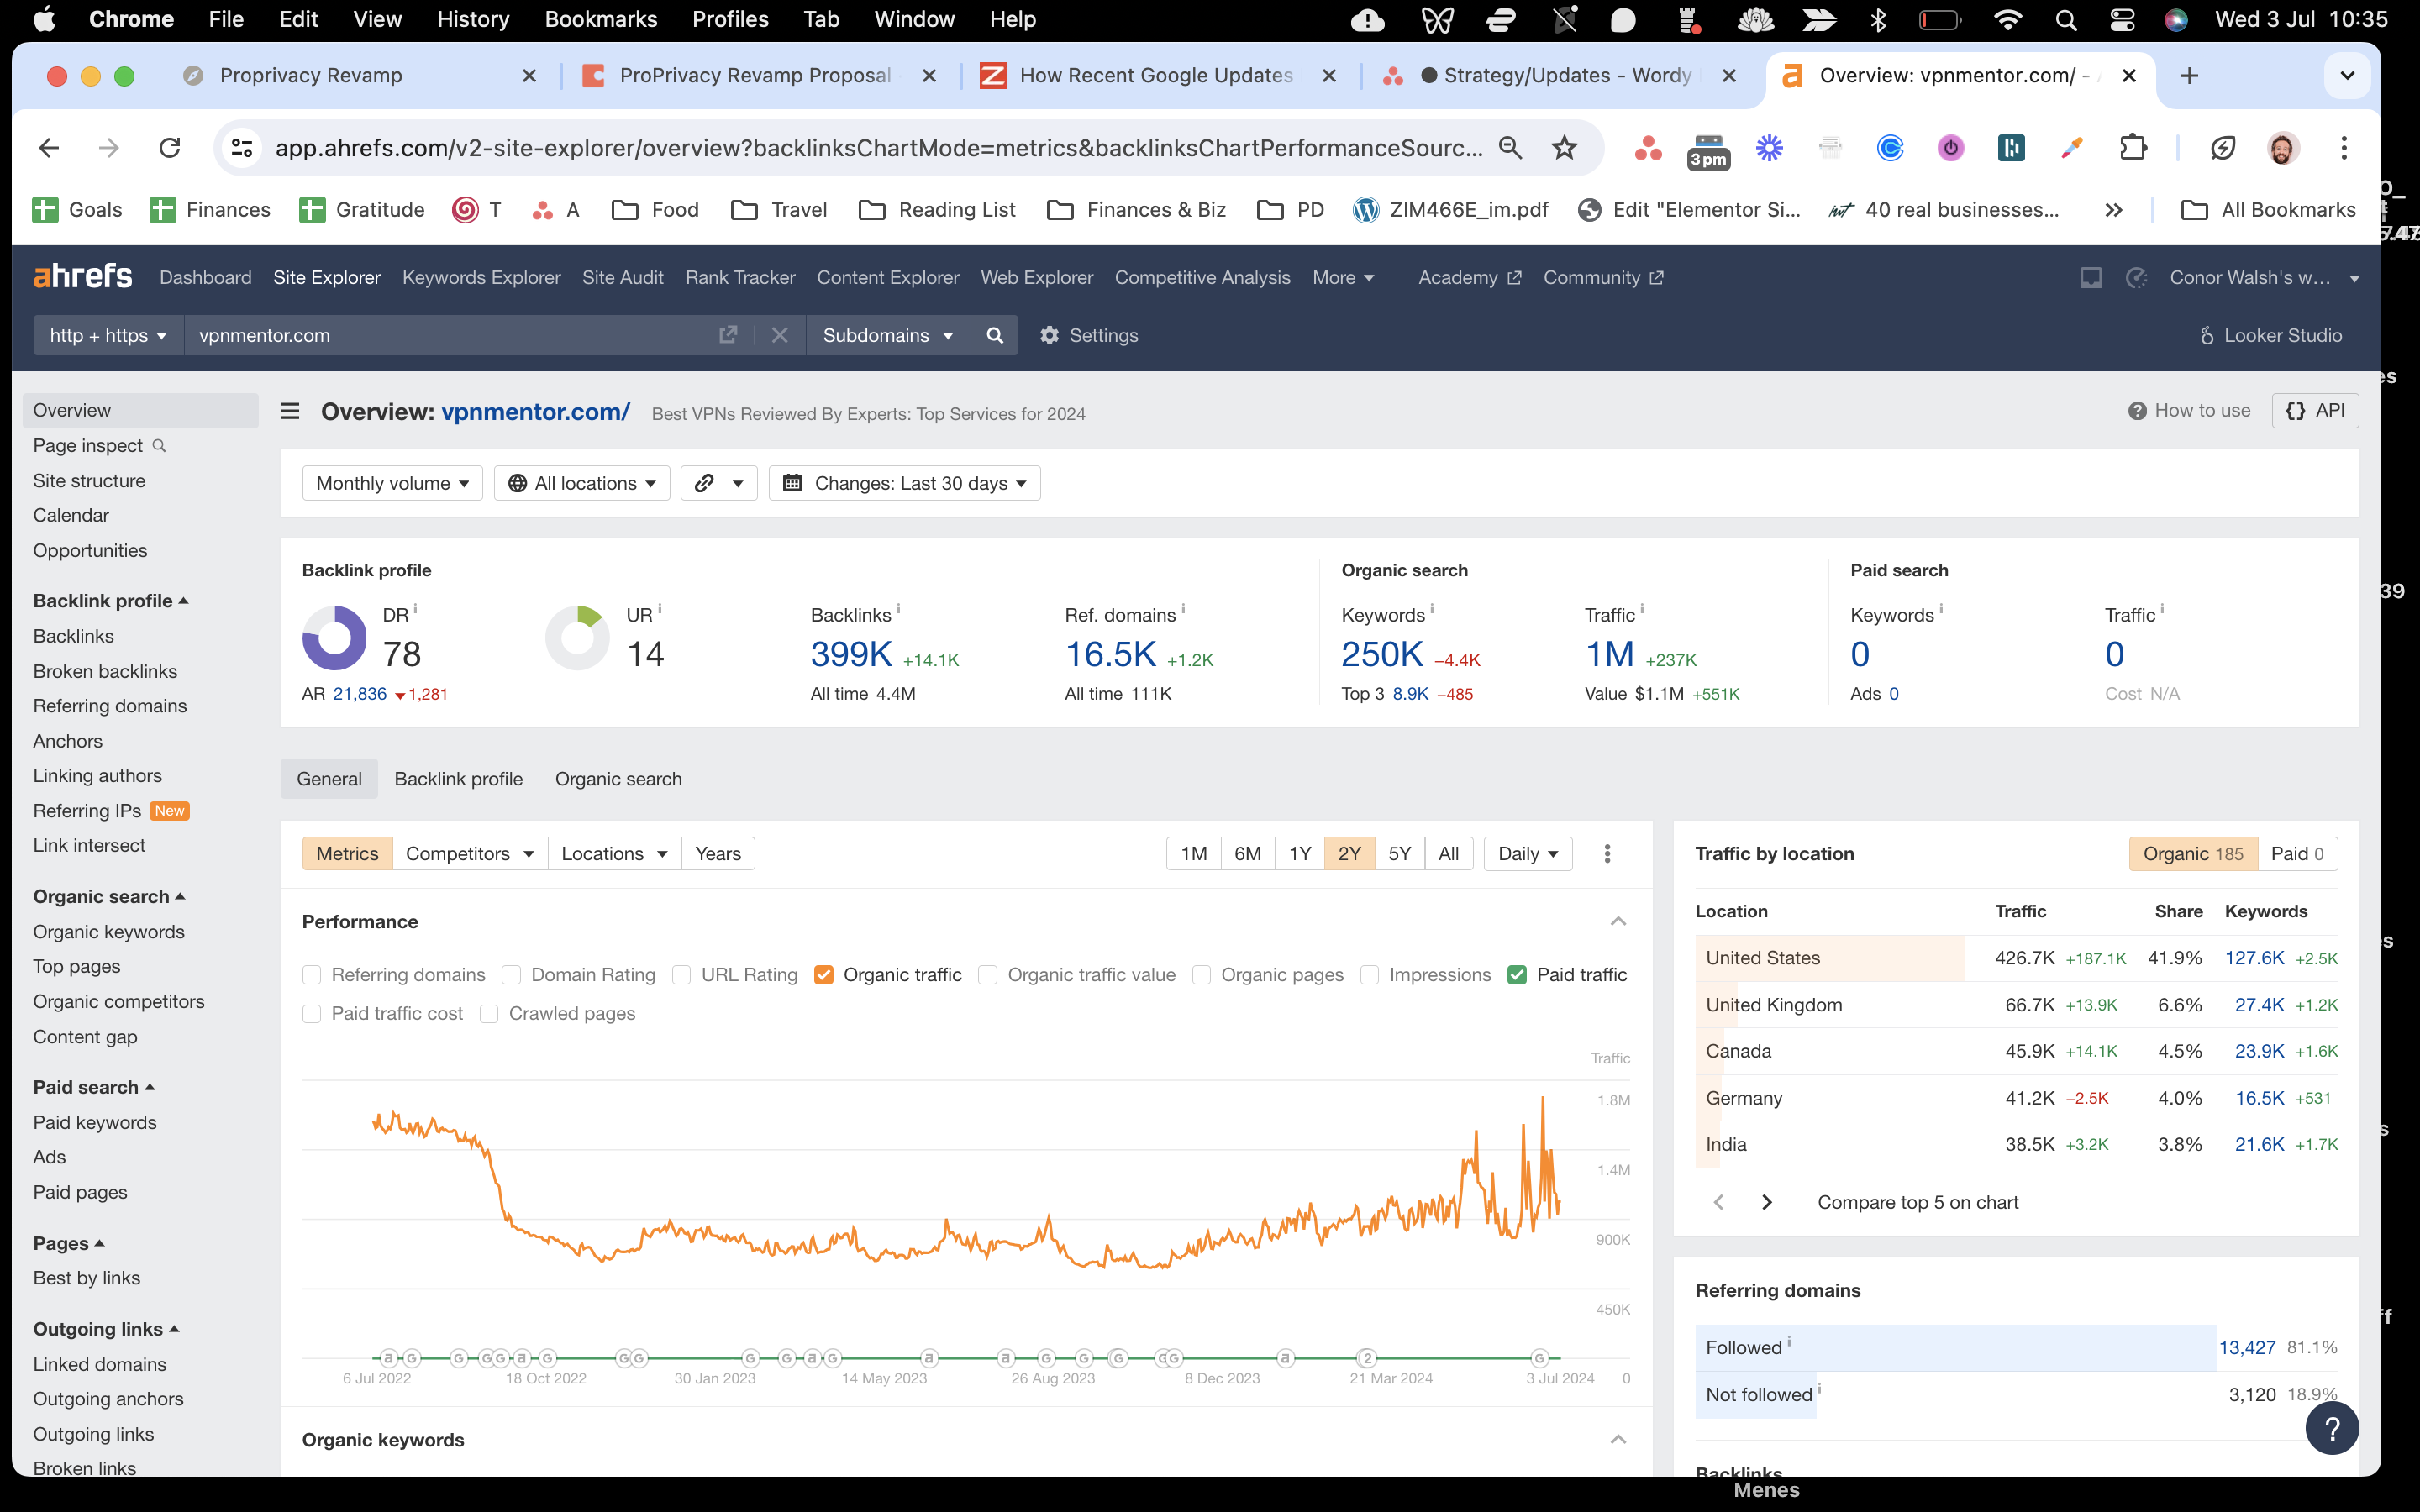This screenshot has height=1512, width=2420.
Task: Expand the All locations dropdown
Action: pyautogui.click(x=582, y=483)
